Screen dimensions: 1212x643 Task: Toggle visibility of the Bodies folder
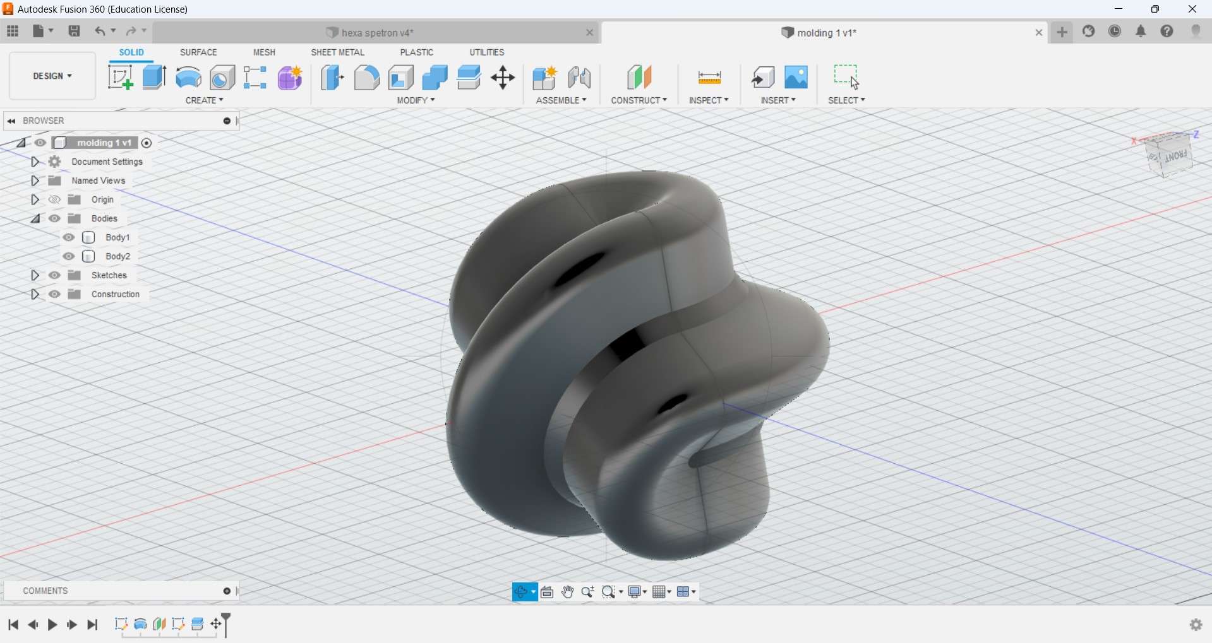point(55,218)
